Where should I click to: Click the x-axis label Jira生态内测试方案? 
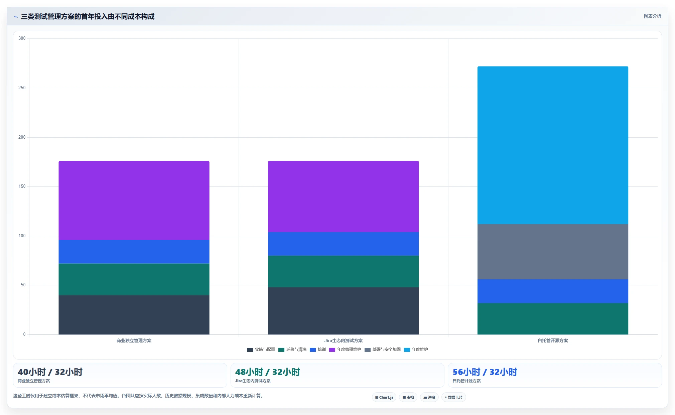point(343,340)
